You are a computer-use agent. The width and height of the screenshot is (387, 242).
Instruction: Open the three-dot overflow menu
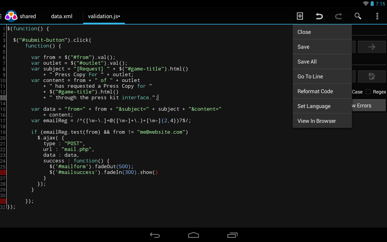pyautogui.click(x=377, y=16)
